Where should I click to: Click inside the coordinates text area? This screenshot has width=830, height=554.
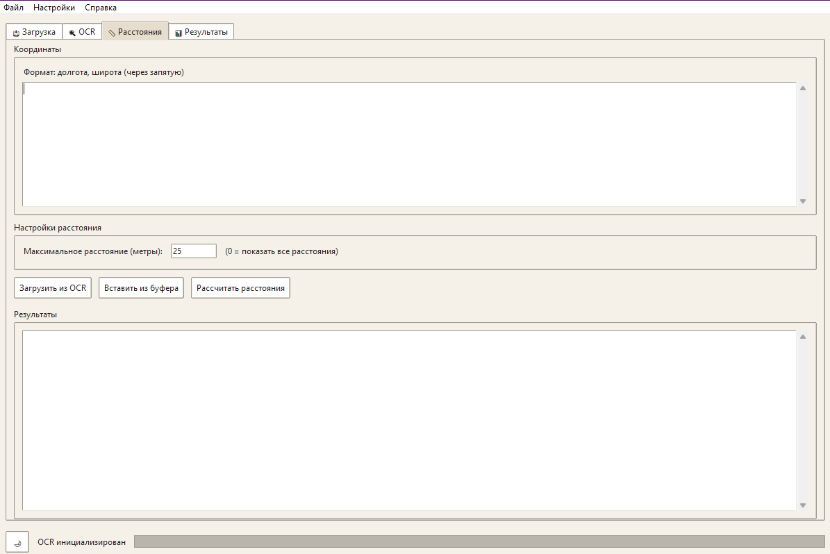(x=408, y=144)
